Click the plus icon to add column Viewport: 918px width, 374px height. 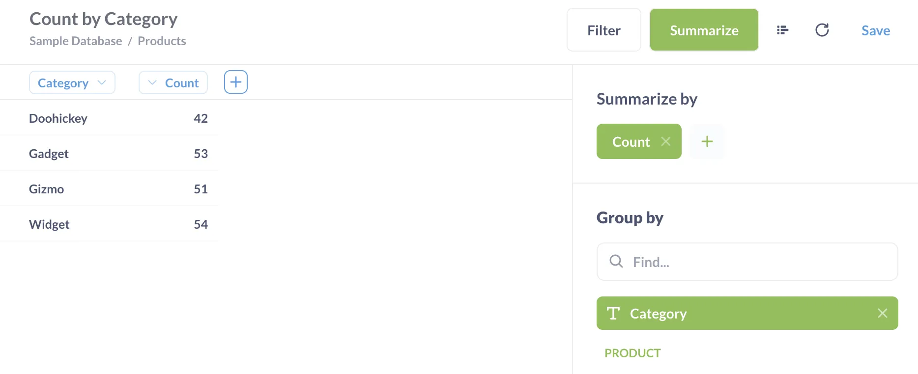tap(236, 82)
